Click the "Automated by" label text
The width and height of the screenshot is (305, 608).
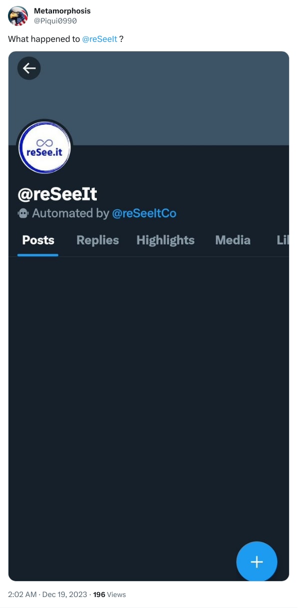[70, 213]
